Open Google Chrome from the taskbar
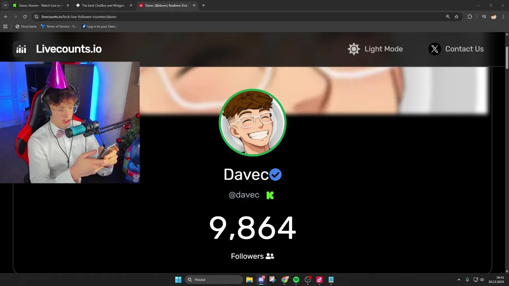The image size is (509, 286). pos(284,280)
